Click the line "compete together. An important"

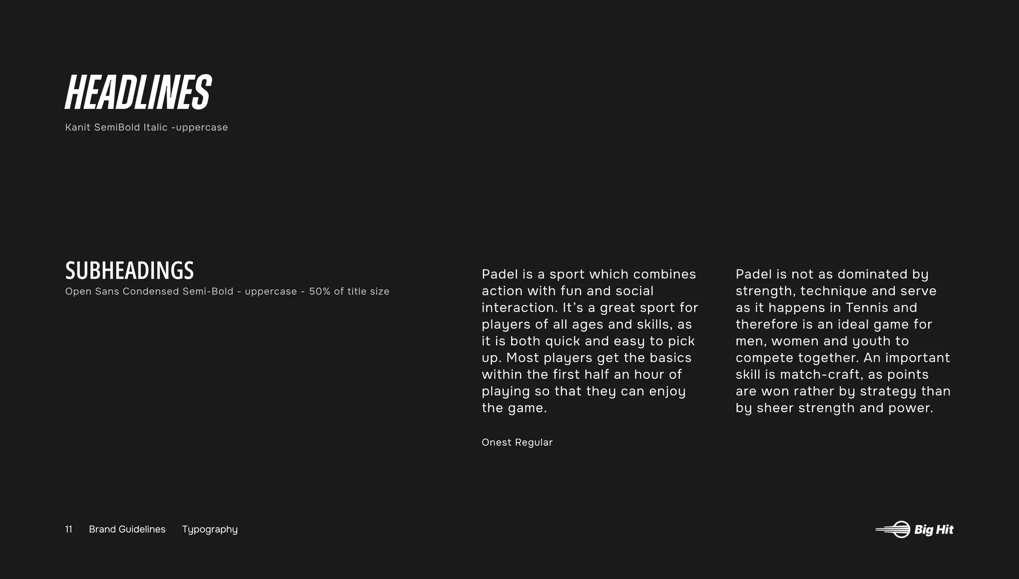[842, 358]
